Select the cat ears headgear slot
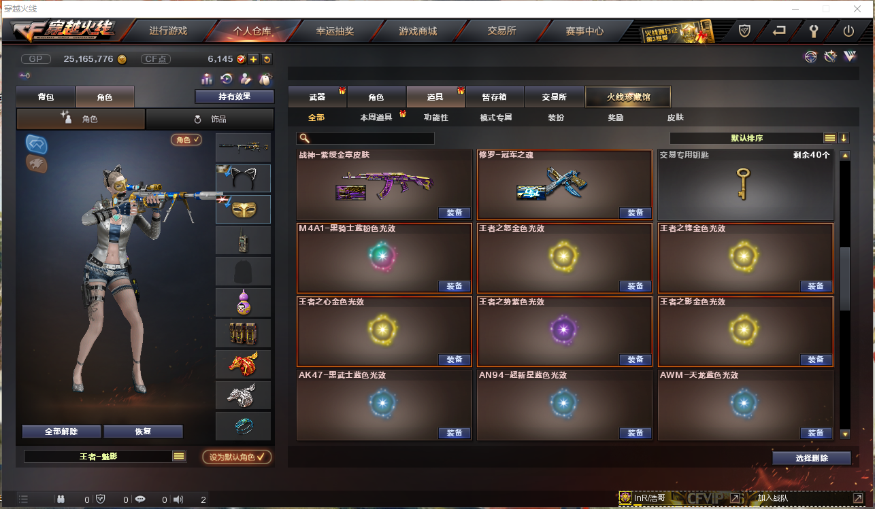The height and width of the screenshot is (509, 875). [x=243, y=178]
